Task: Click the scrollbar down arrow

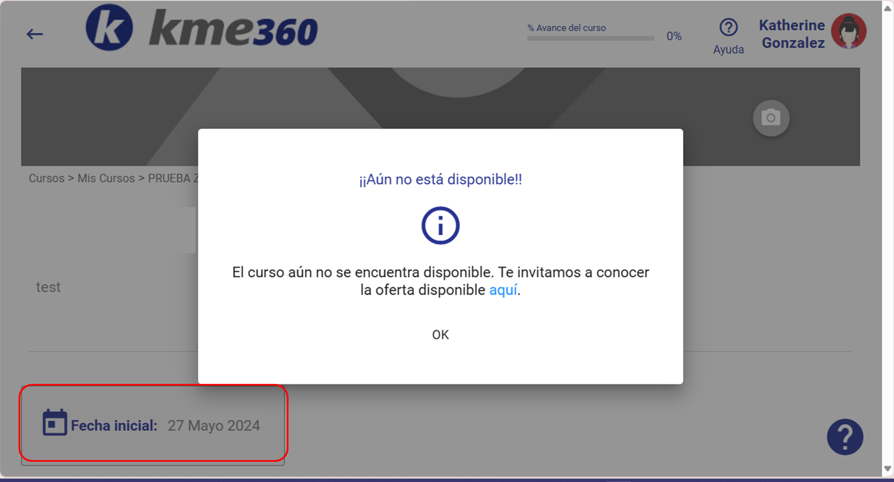Action: [888, 468]
